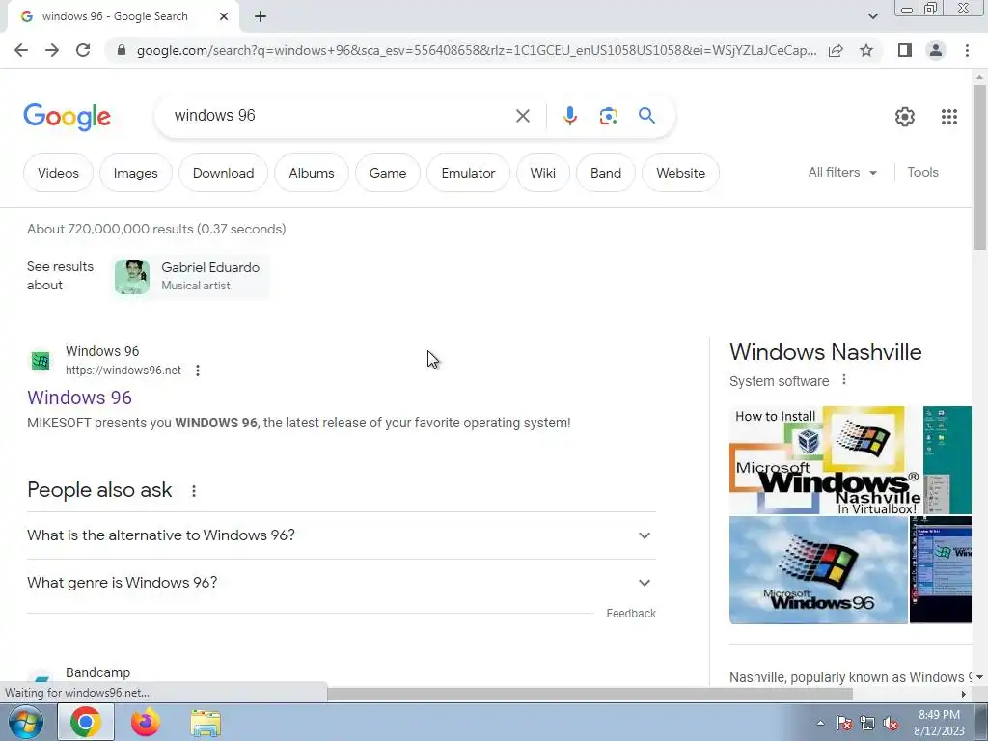
Task: Close the windows 96 Google Search tab
Action: pos(224,17)
